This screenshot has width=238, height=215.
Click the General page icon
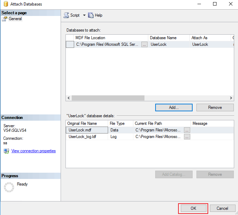click(5, 19)
